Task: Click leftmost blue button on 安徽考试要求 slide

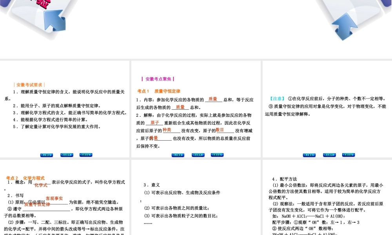Action: click(x=47, y=155)
